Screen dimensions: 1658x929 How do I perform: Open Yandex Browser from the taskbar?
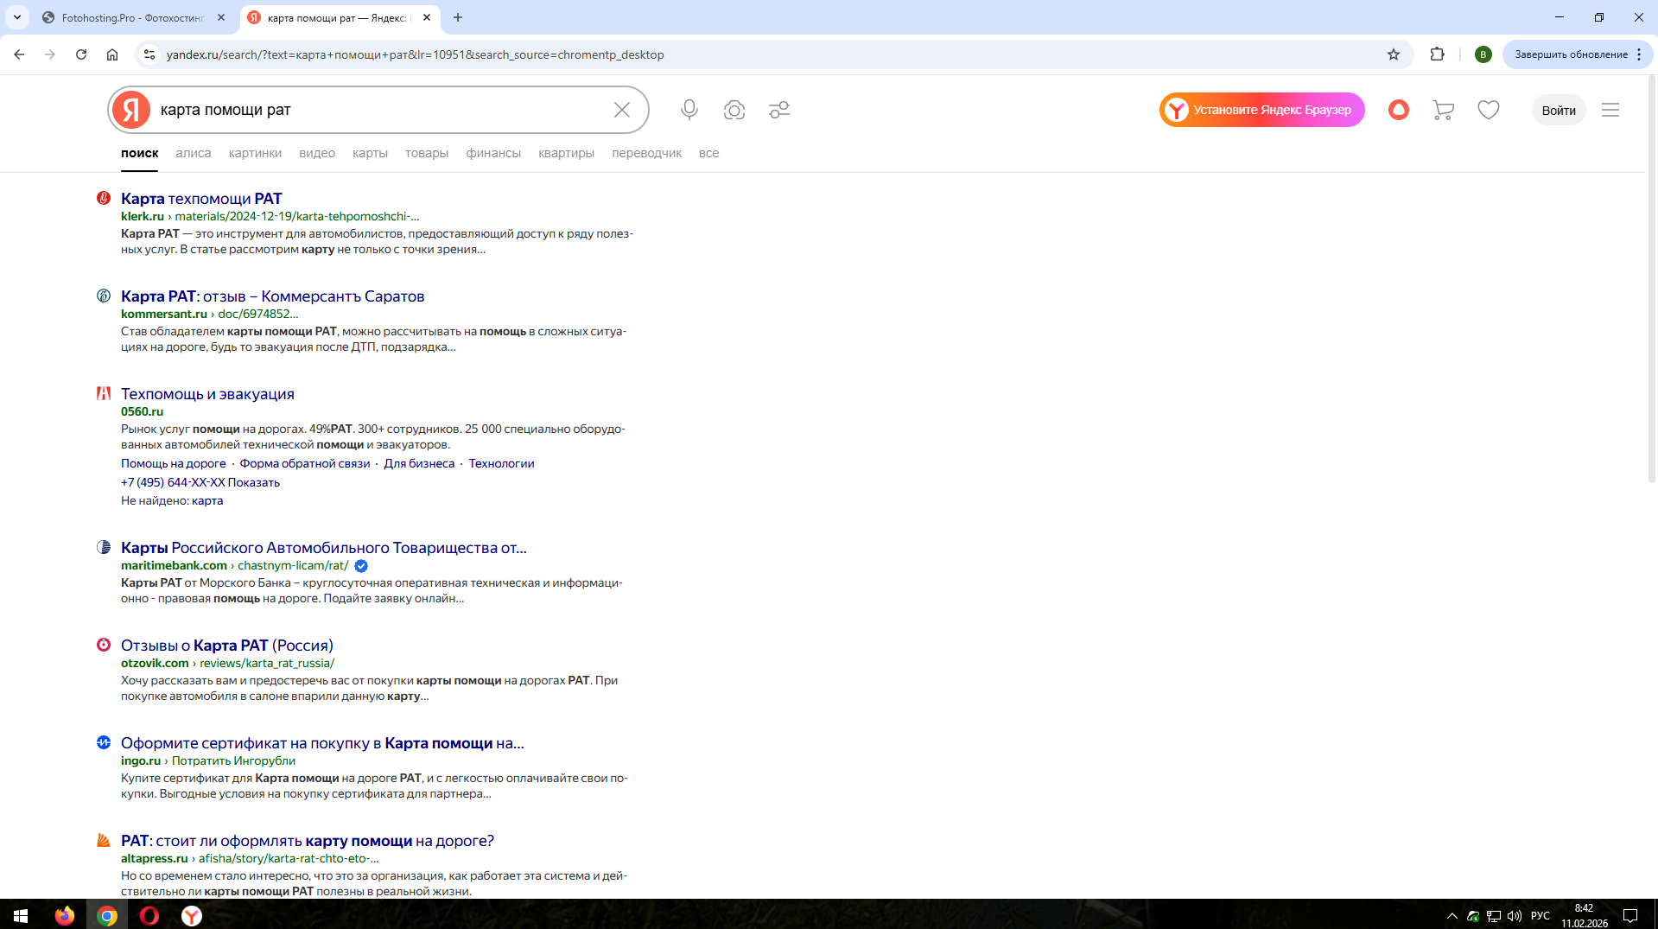(192, 915)
